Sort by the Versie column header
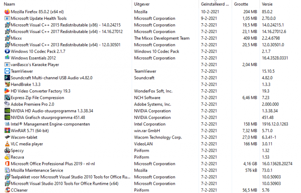The height and width of the screenshot is (193, 301). coord(267,4)
